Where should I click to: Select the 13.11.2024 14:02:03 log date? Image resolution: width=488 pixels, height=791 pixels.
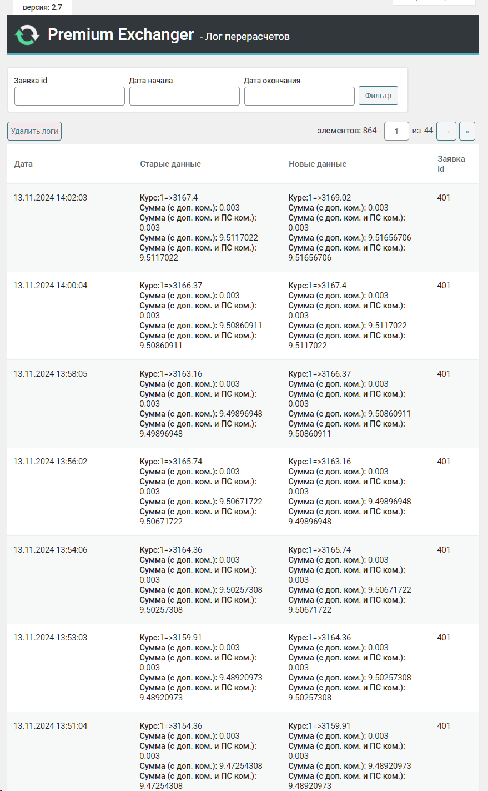tap(51, 198)
